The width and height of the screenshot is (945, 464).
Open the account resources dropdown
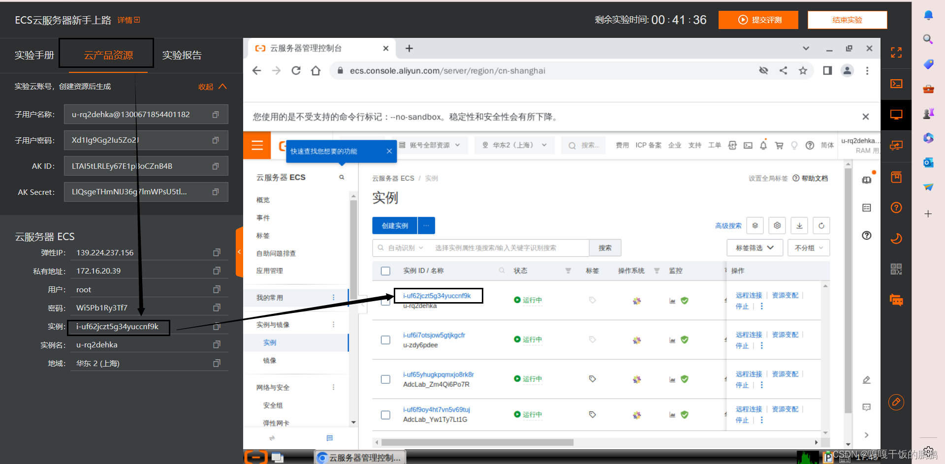tap(430, 145)
